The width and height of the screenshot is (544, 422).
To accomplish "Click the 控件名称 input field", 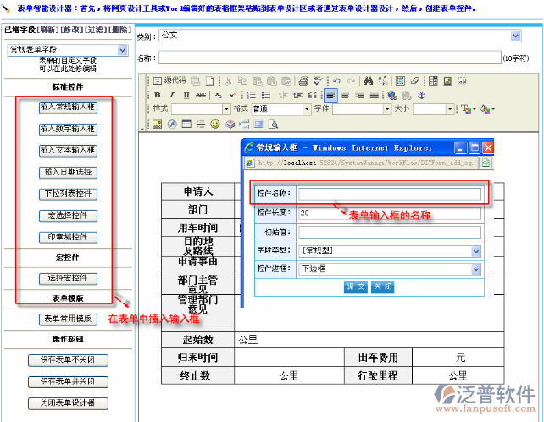I will click(389, 194).
